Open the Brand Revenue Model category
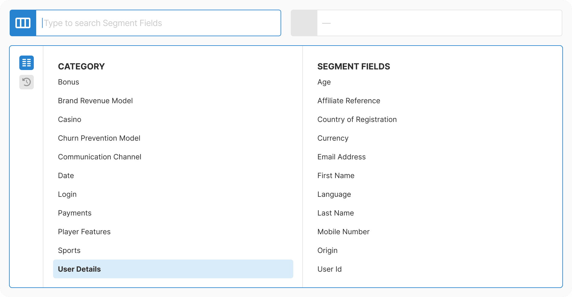This screenshot has width=572, height=297. [x=95, y=101]
